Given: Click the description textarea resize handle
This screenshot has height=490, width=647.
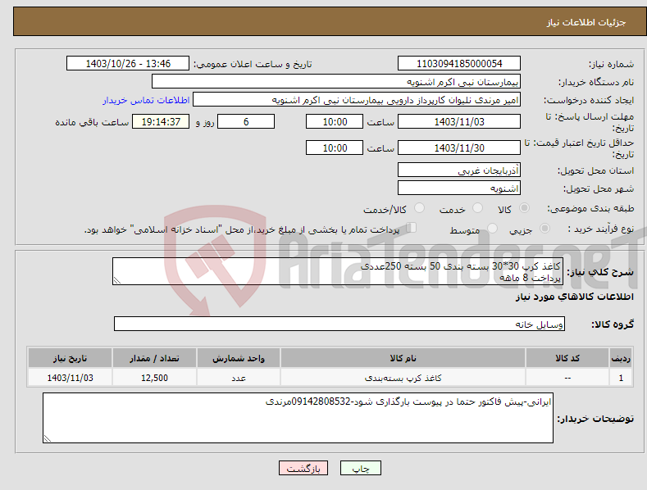Looking at the screenshot, I should click(117, 280).
